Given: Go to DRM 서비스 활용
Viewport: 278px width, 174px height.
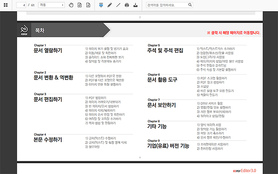Looking at the screenshot, I should [x=210, y=103].
